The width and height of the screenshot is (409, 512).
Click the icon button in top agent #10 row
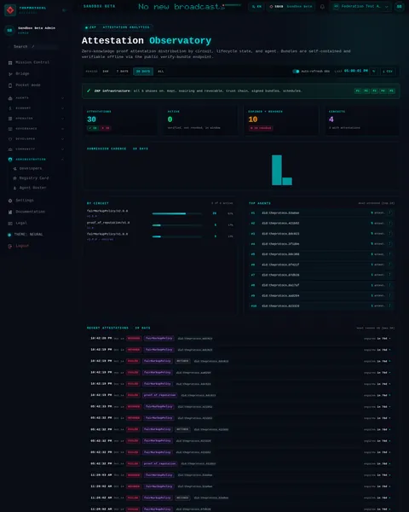tap(389, 306)
